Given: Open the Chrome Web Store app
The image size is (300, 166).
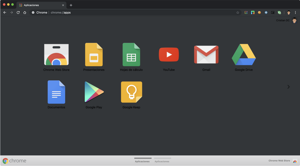Looking at the screenshot, I should tap(56, 55).
